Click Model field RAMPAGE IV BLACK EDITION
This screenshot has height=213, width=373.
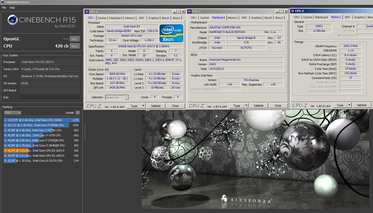233,32
